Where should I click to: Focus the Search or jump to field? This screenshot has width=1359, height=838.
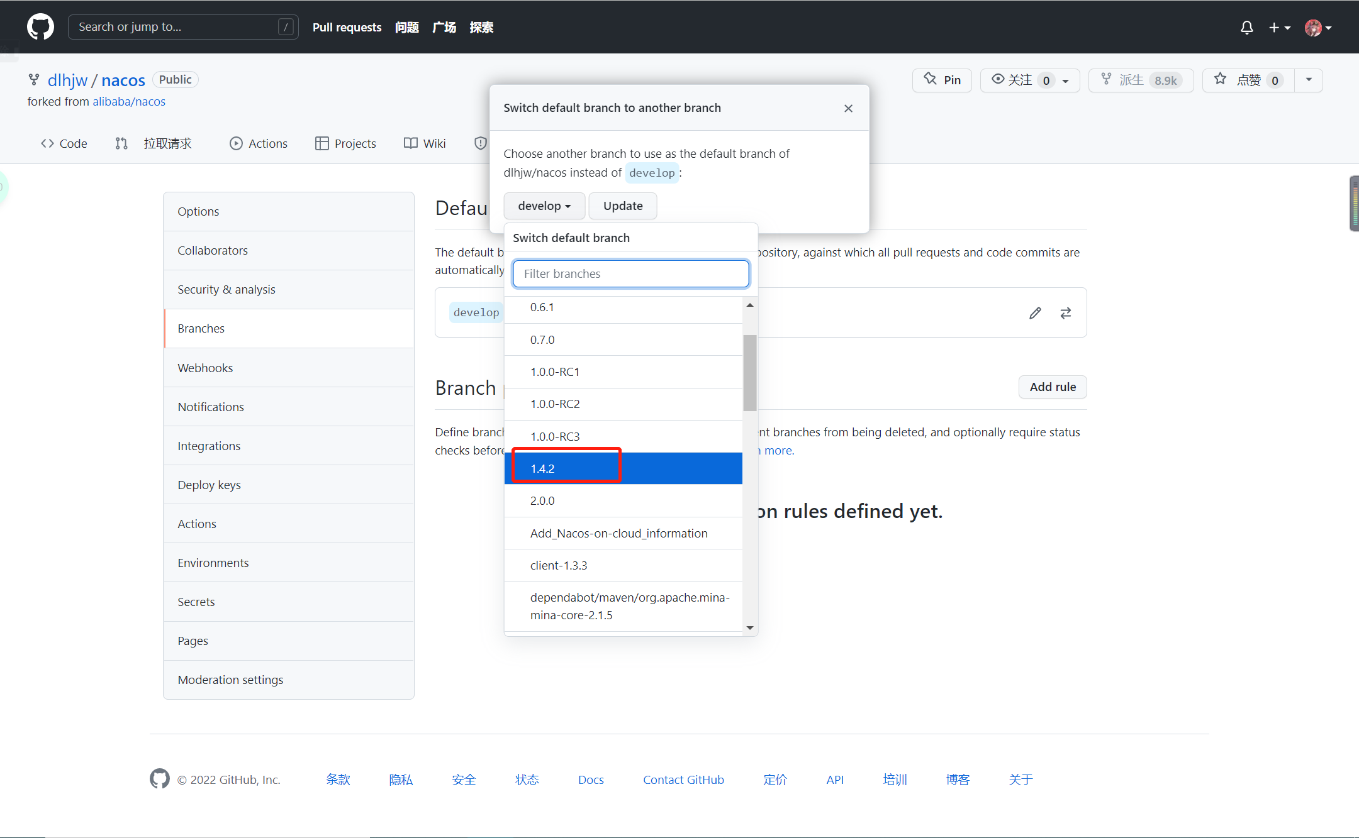pyautogui.click(x=183, y=27)
